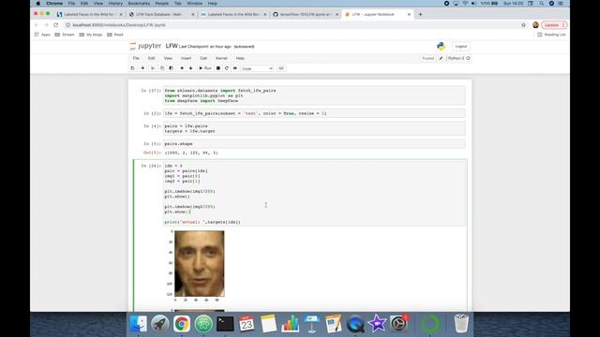Open QuickTime Player from the dock
This screenshot has height=337, width=600.
[x=355, y=324]
